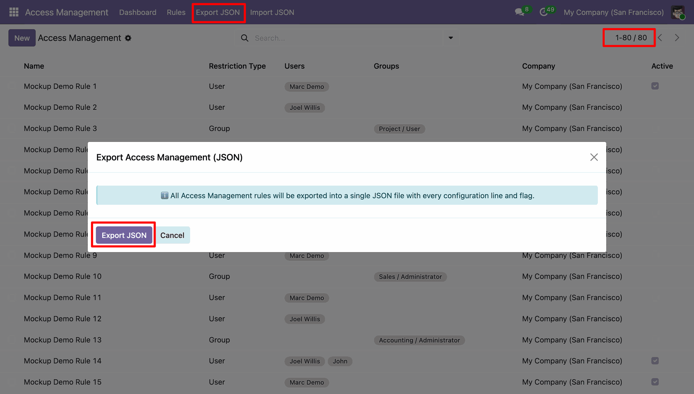Click Group restriction type on Rule 10

(219, 276)
